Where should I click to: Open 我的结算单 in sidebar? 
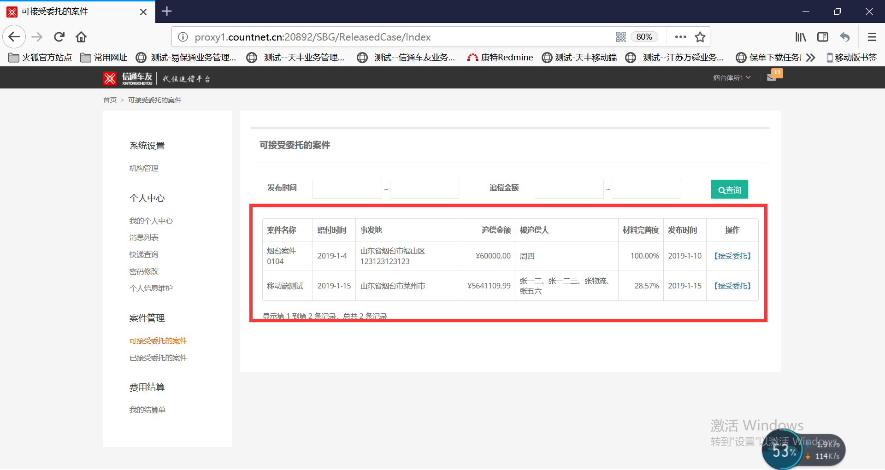147,410
